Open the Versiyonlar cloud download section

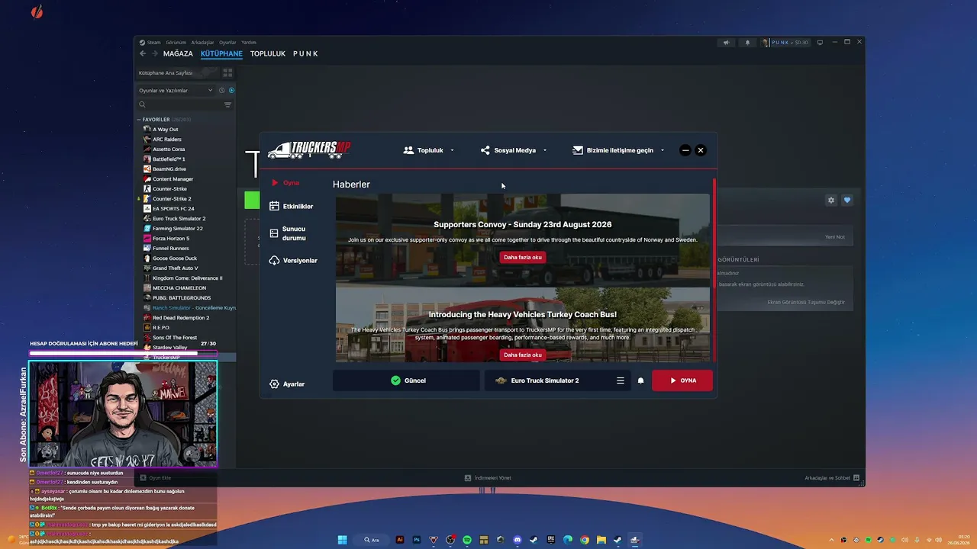pos(294,261)
